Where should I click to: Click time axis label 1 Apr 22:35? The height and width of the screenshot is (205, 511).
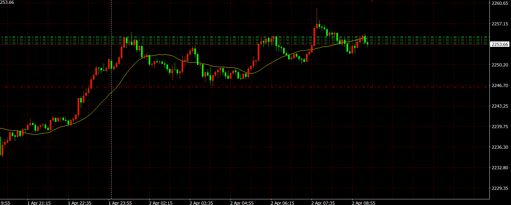[x=80, y=203]
